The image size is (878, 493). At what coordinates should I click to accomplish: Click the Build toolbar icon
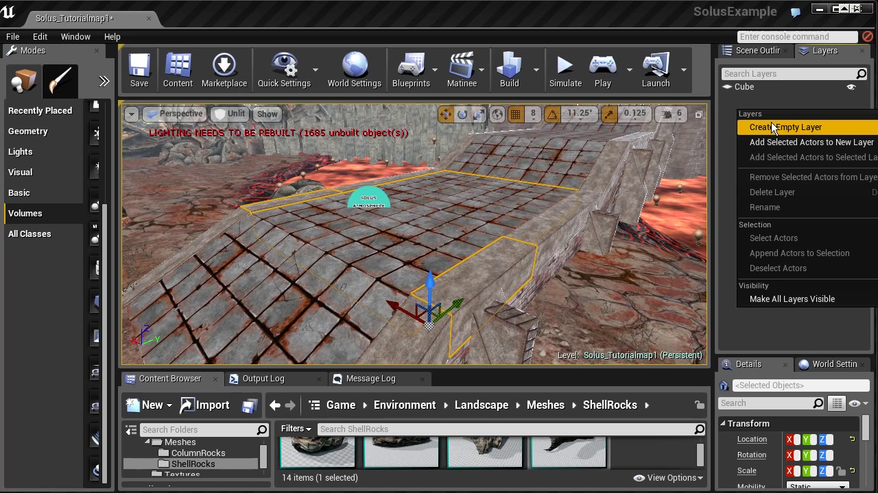point(509,71)
